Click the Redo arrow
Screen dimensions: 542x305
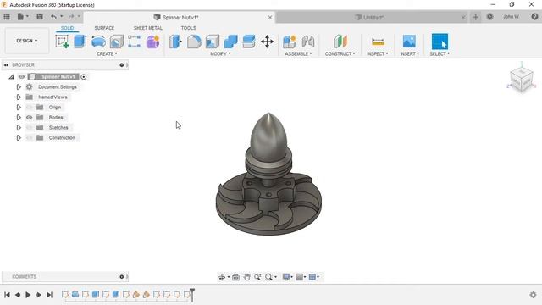point(71,17)
